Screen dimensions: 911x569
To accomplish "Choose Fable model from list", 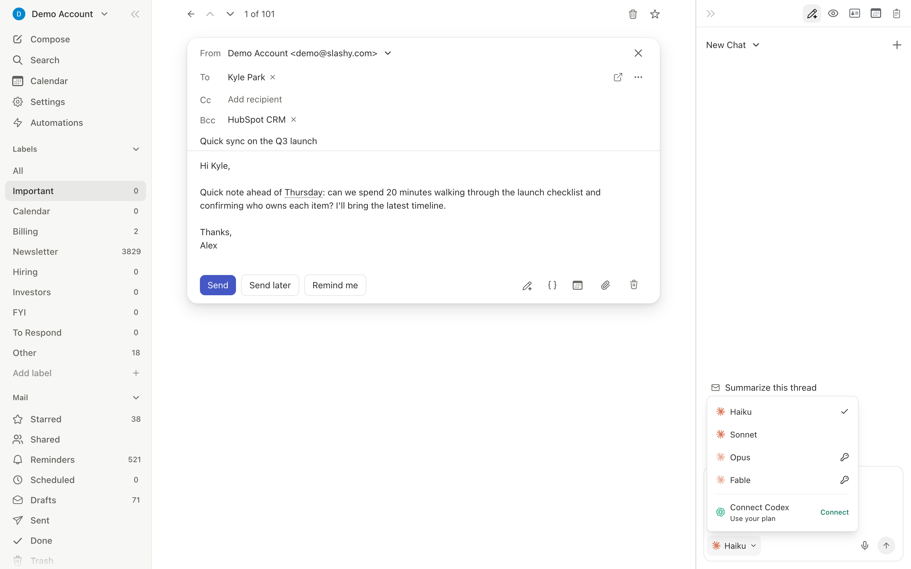I will (782, 480).
